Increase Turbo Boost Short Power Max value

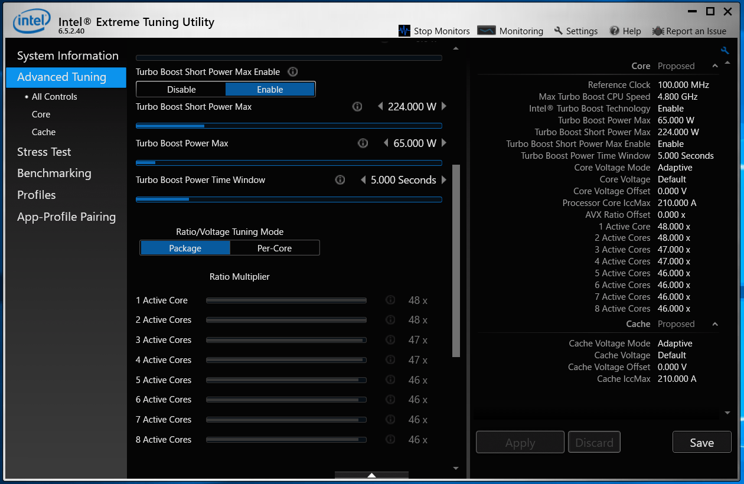(444, 107)
